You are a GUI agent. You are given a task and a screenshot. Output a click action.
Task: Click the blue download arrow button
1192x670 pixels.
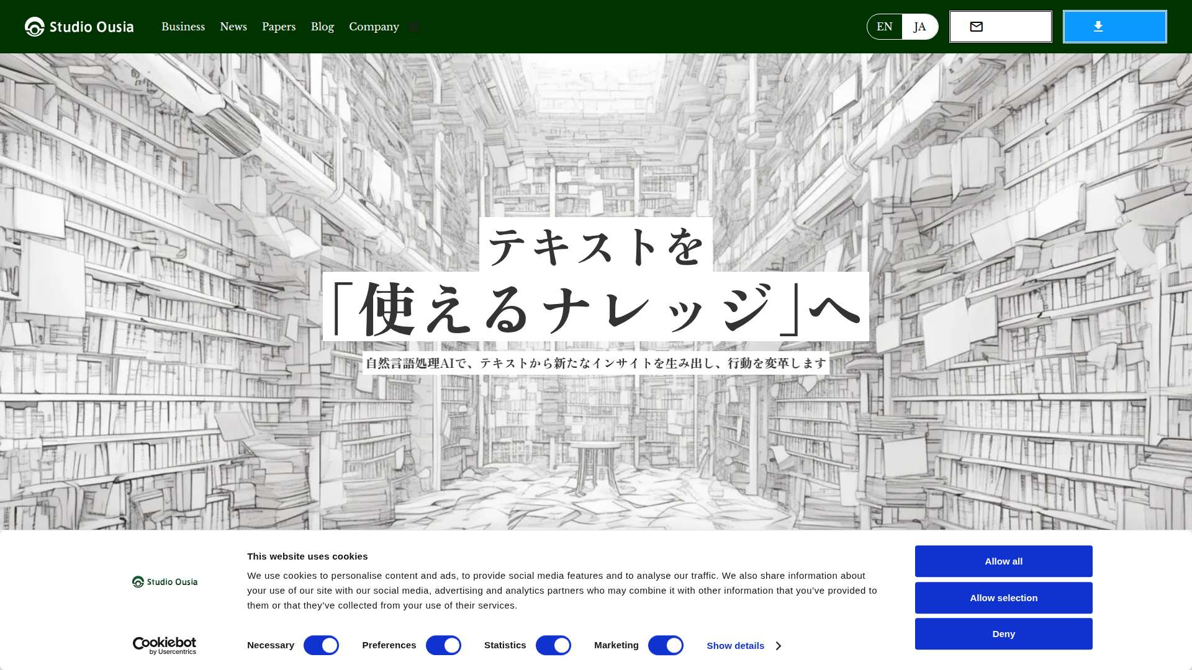(x=1114, y=27)
